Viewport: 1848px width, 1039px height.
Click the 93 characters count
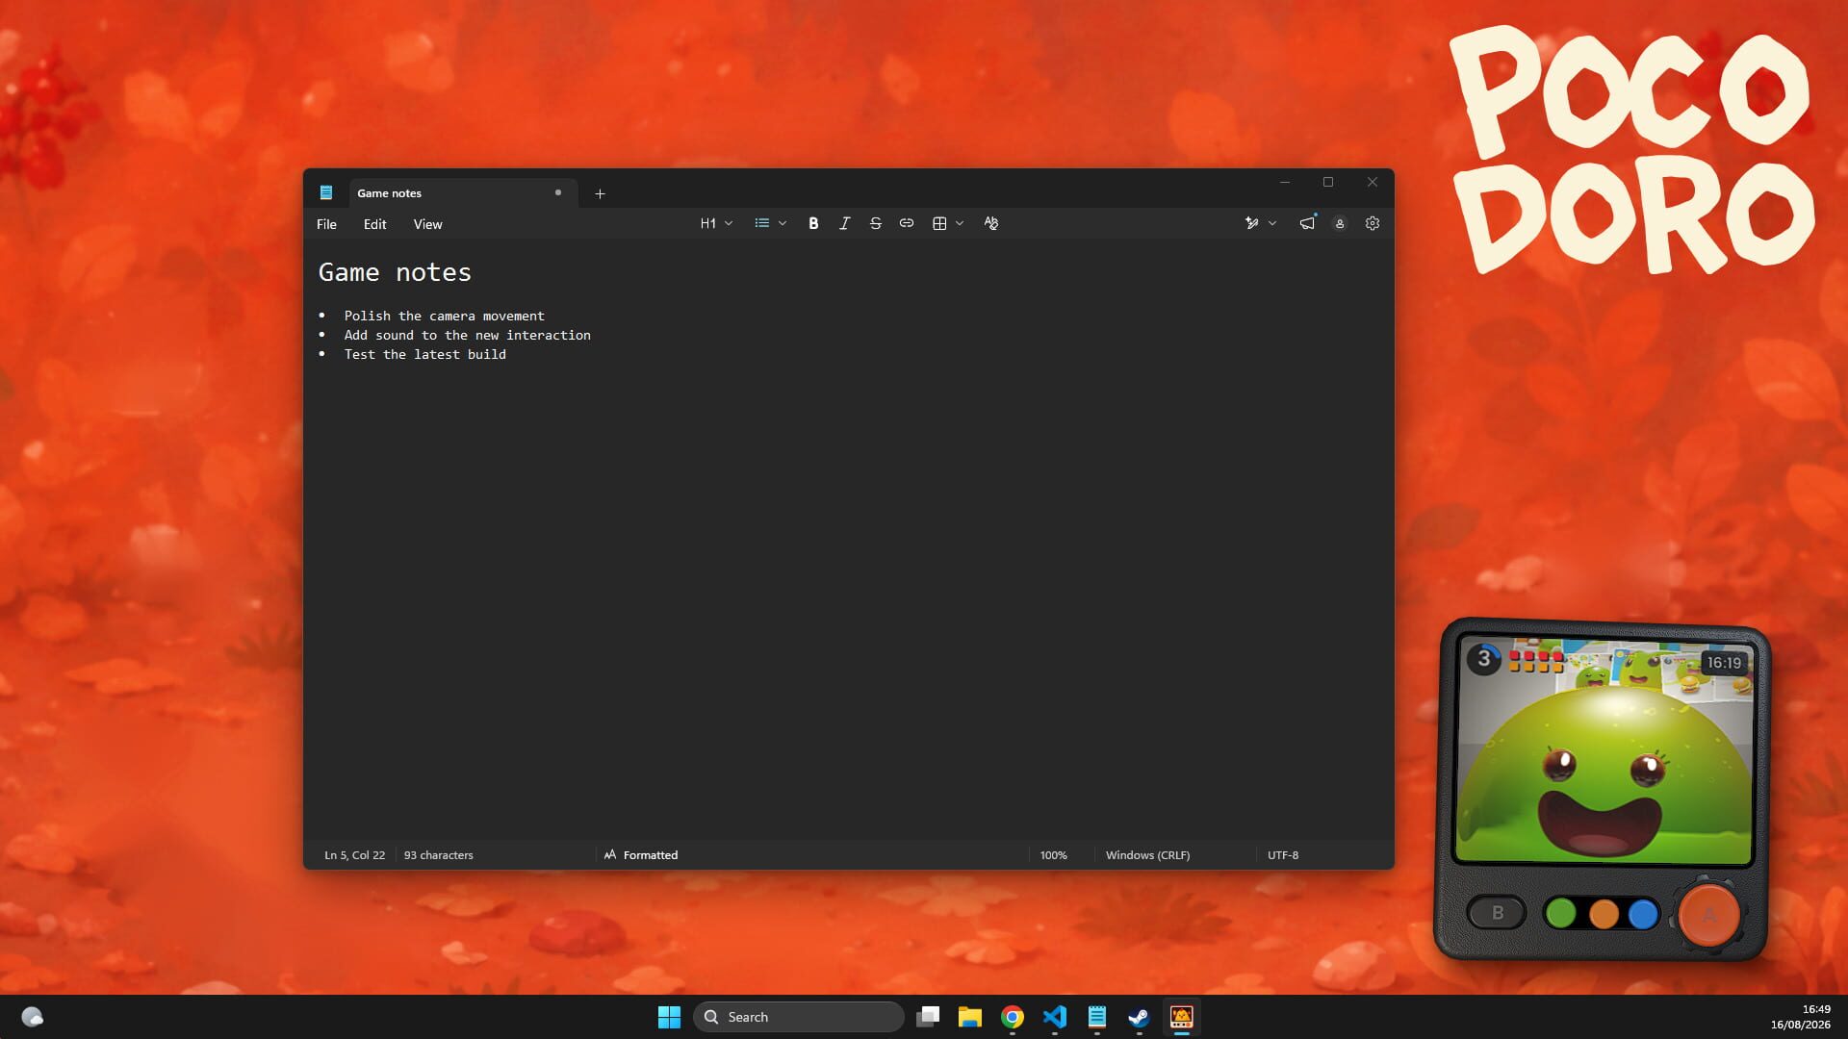click(438, 854)
